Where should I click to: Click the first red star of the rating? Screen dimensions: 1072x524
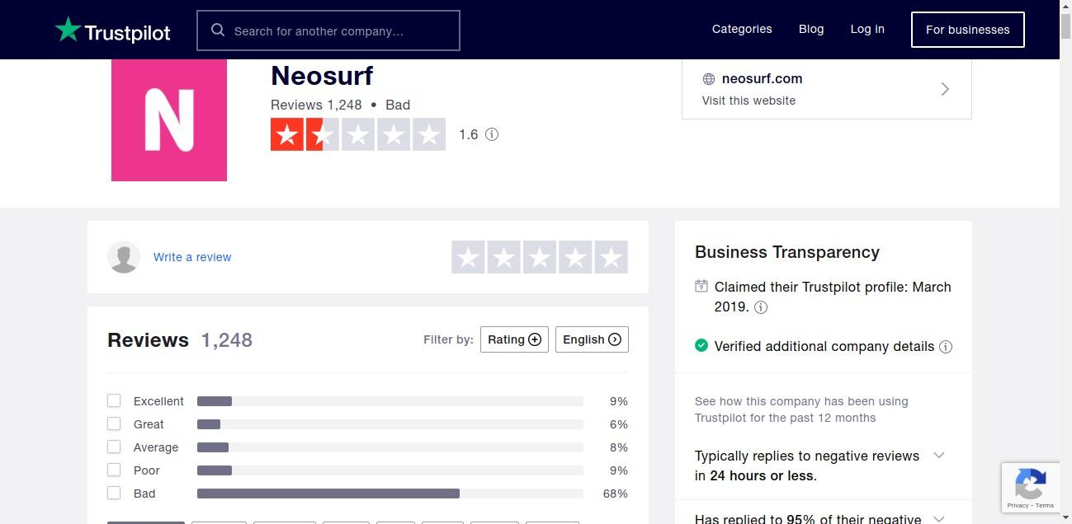pyautogui.click(x=287, y=134)
